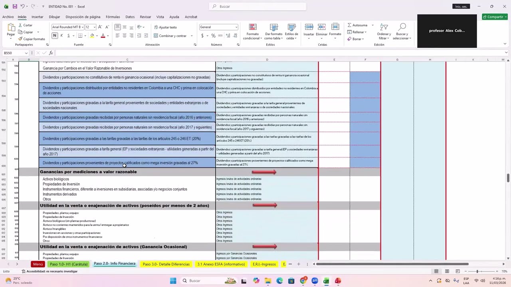Align text left
The width and height of the screenshot is (511, 287).
coord(117,35)
